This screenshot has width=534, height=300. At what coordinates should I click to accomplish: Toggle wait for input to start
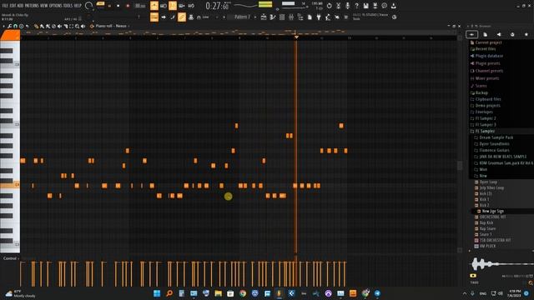click(x=164, y=6)
